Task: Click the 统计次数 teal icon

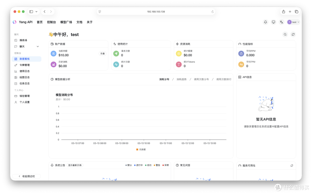Action: [x=116, y=64]
